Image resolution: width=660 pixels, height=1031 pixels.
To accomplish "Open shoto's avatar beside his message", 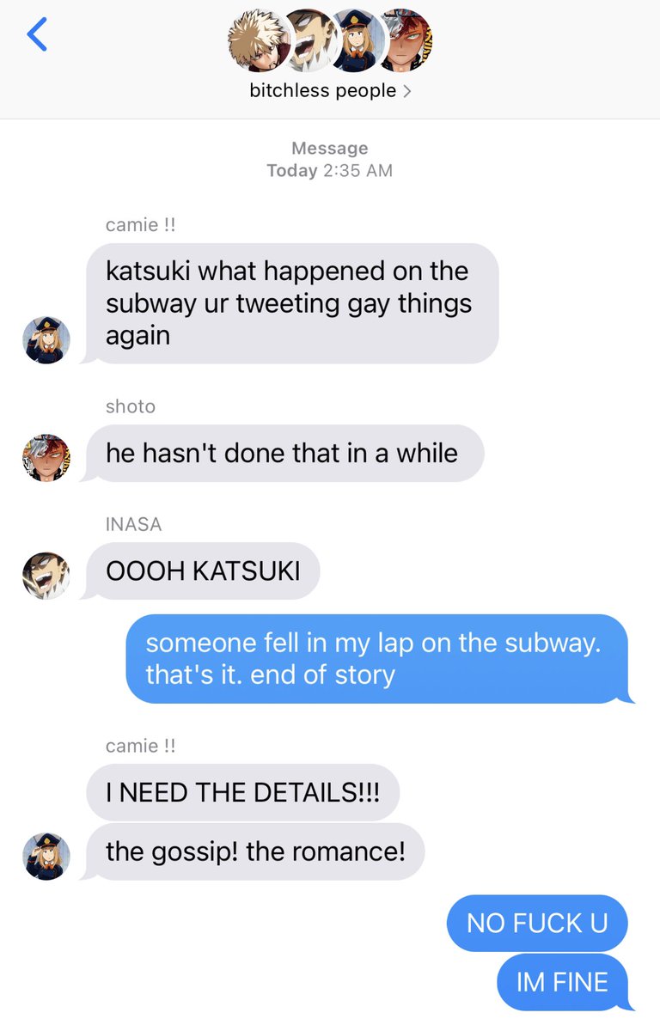I will [x=46, y=458].
